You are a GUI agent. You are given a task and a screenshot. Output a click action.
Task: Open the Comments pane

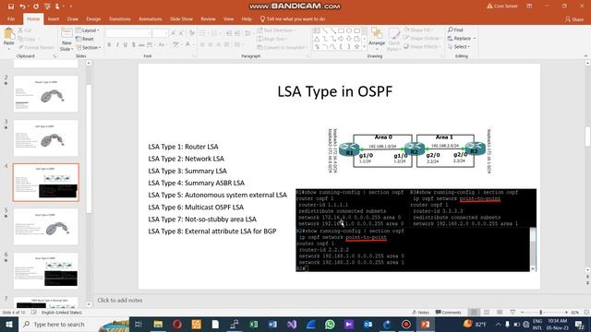pos(448,313)
